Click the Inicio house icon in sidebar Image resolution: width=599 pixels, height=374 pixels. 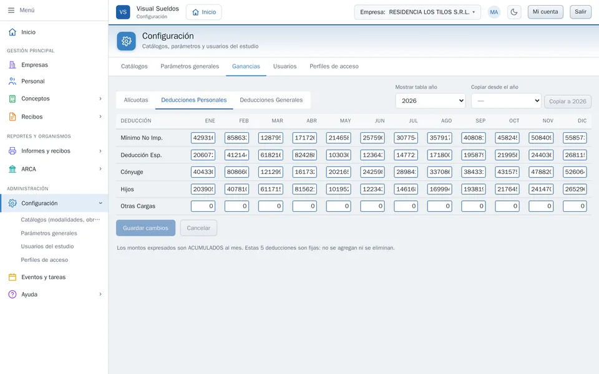(12, 32)
